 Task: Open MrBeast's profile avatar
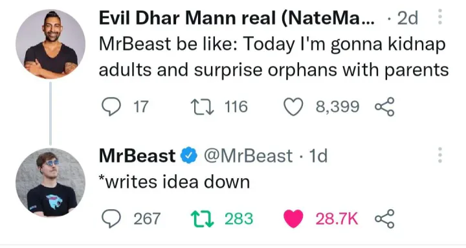pos(50,182)
